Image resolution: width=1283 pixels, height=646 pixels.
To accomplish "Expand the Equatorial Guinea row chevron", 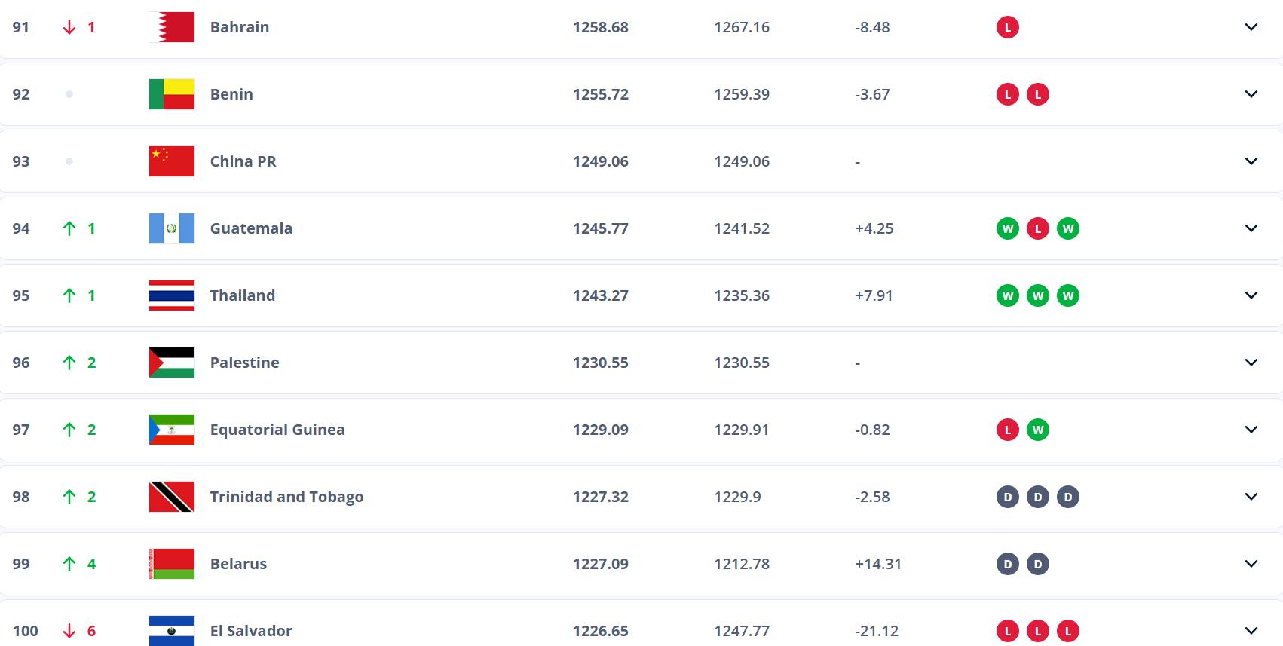I will click(1251, 430).
